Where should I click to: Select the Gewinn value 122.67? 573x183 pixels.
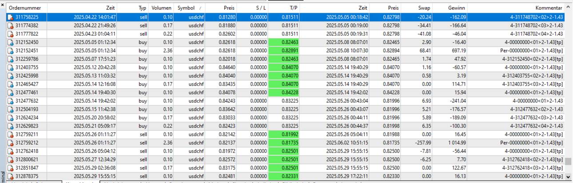[458, 168]
